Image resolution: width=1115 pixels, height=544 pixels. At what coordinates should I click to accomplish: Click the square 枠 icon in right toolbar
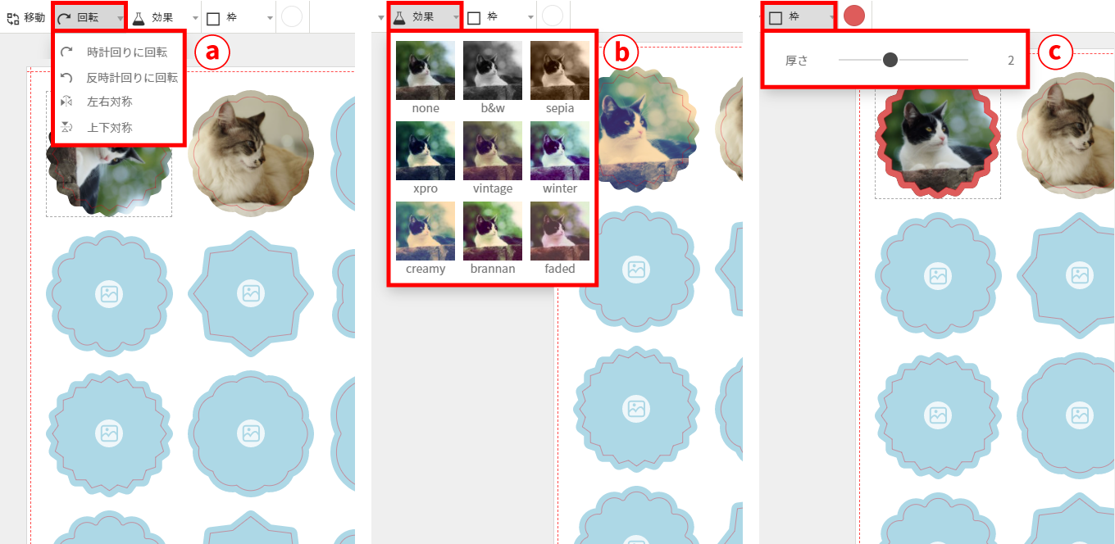[775, 17]
